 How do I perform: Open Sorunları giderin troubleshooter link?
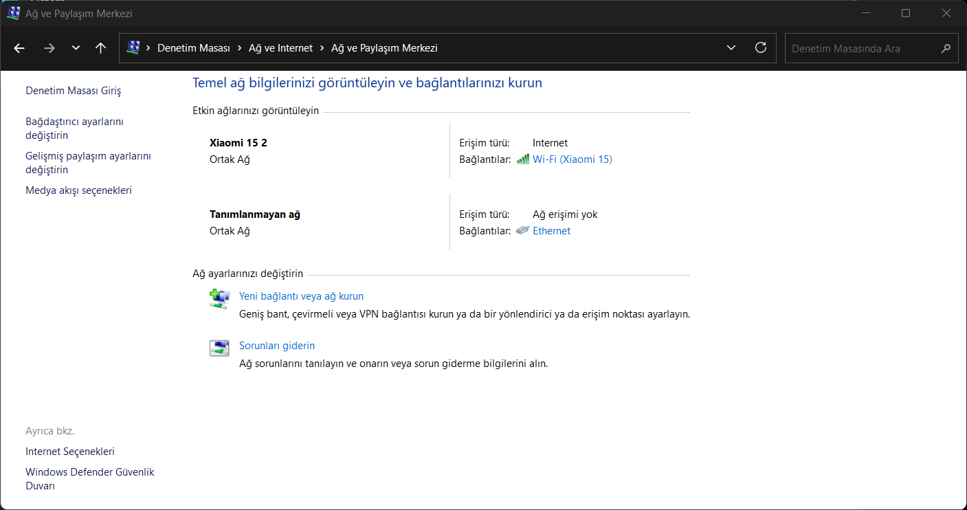tap(277, 346)
